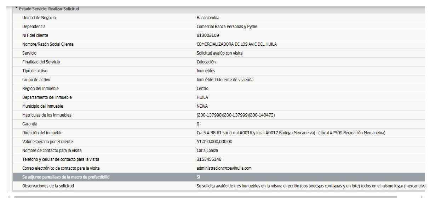Click the Solicitud avalúo con visita value
Viewport: 430px width, 198px height.
coord(219,53)
